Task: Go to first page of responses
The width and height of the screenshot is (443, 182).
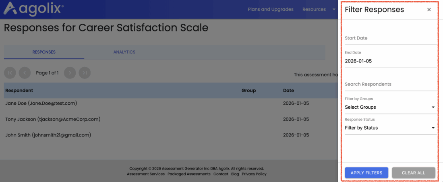Action: pos(10,73)
